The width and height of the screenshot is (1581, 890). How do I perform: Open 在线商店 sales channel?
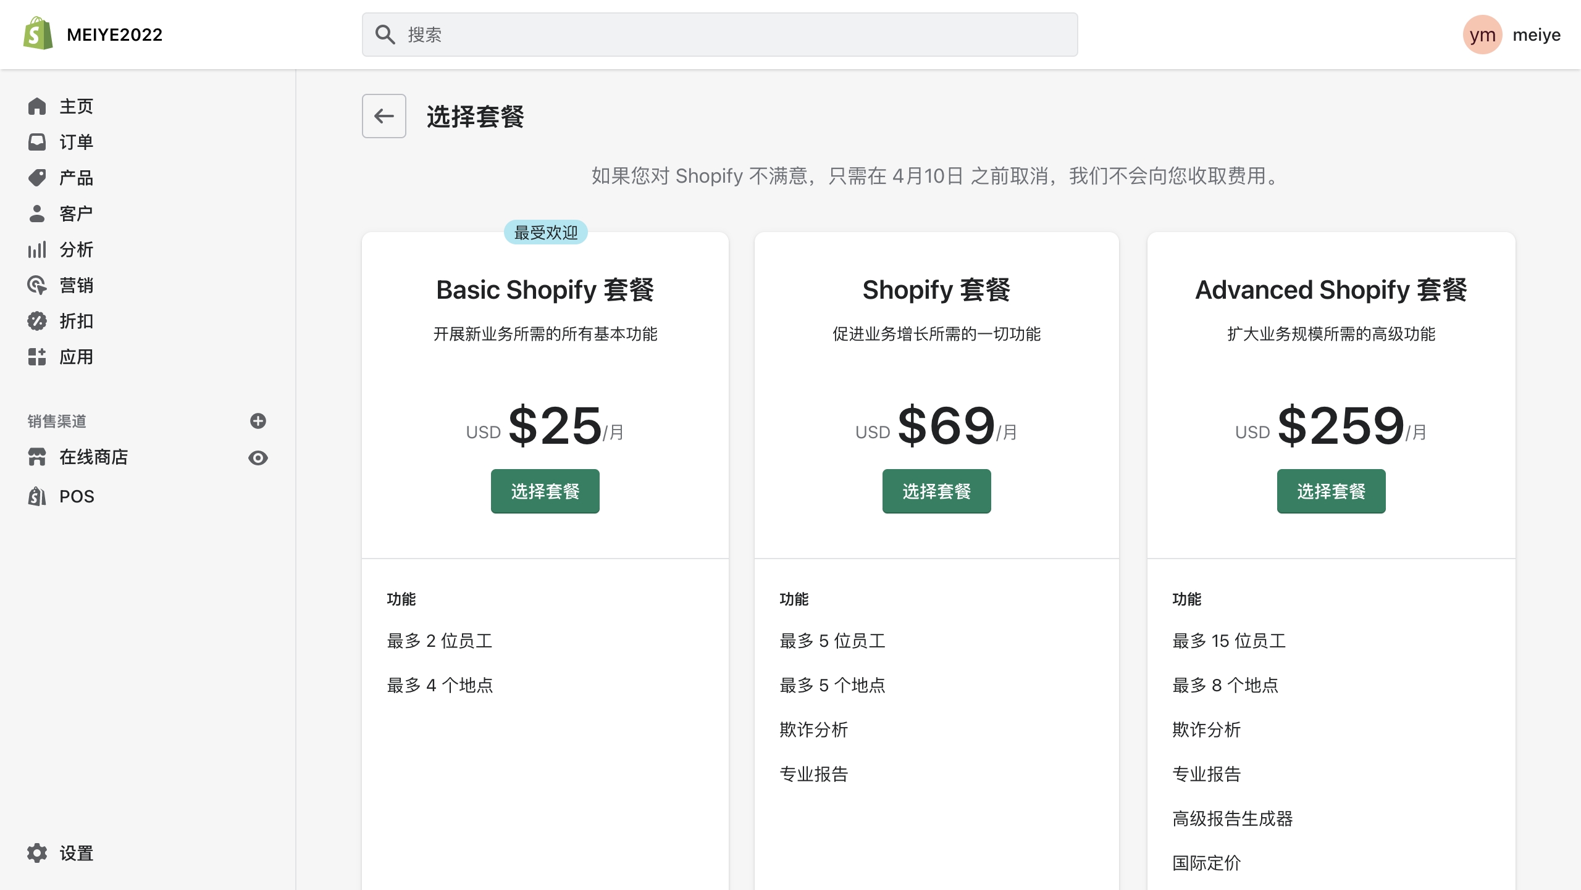[93, 457]
